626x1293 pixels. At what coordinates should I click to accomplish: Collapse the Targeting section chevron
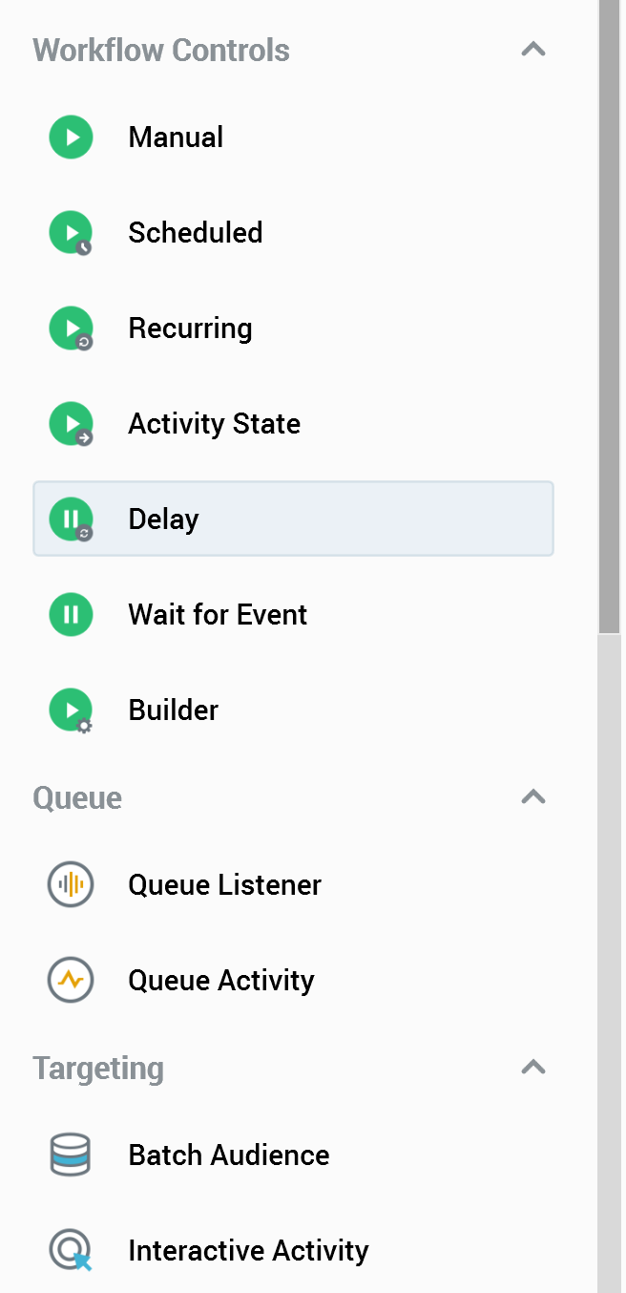click(x=533, y=1068)
